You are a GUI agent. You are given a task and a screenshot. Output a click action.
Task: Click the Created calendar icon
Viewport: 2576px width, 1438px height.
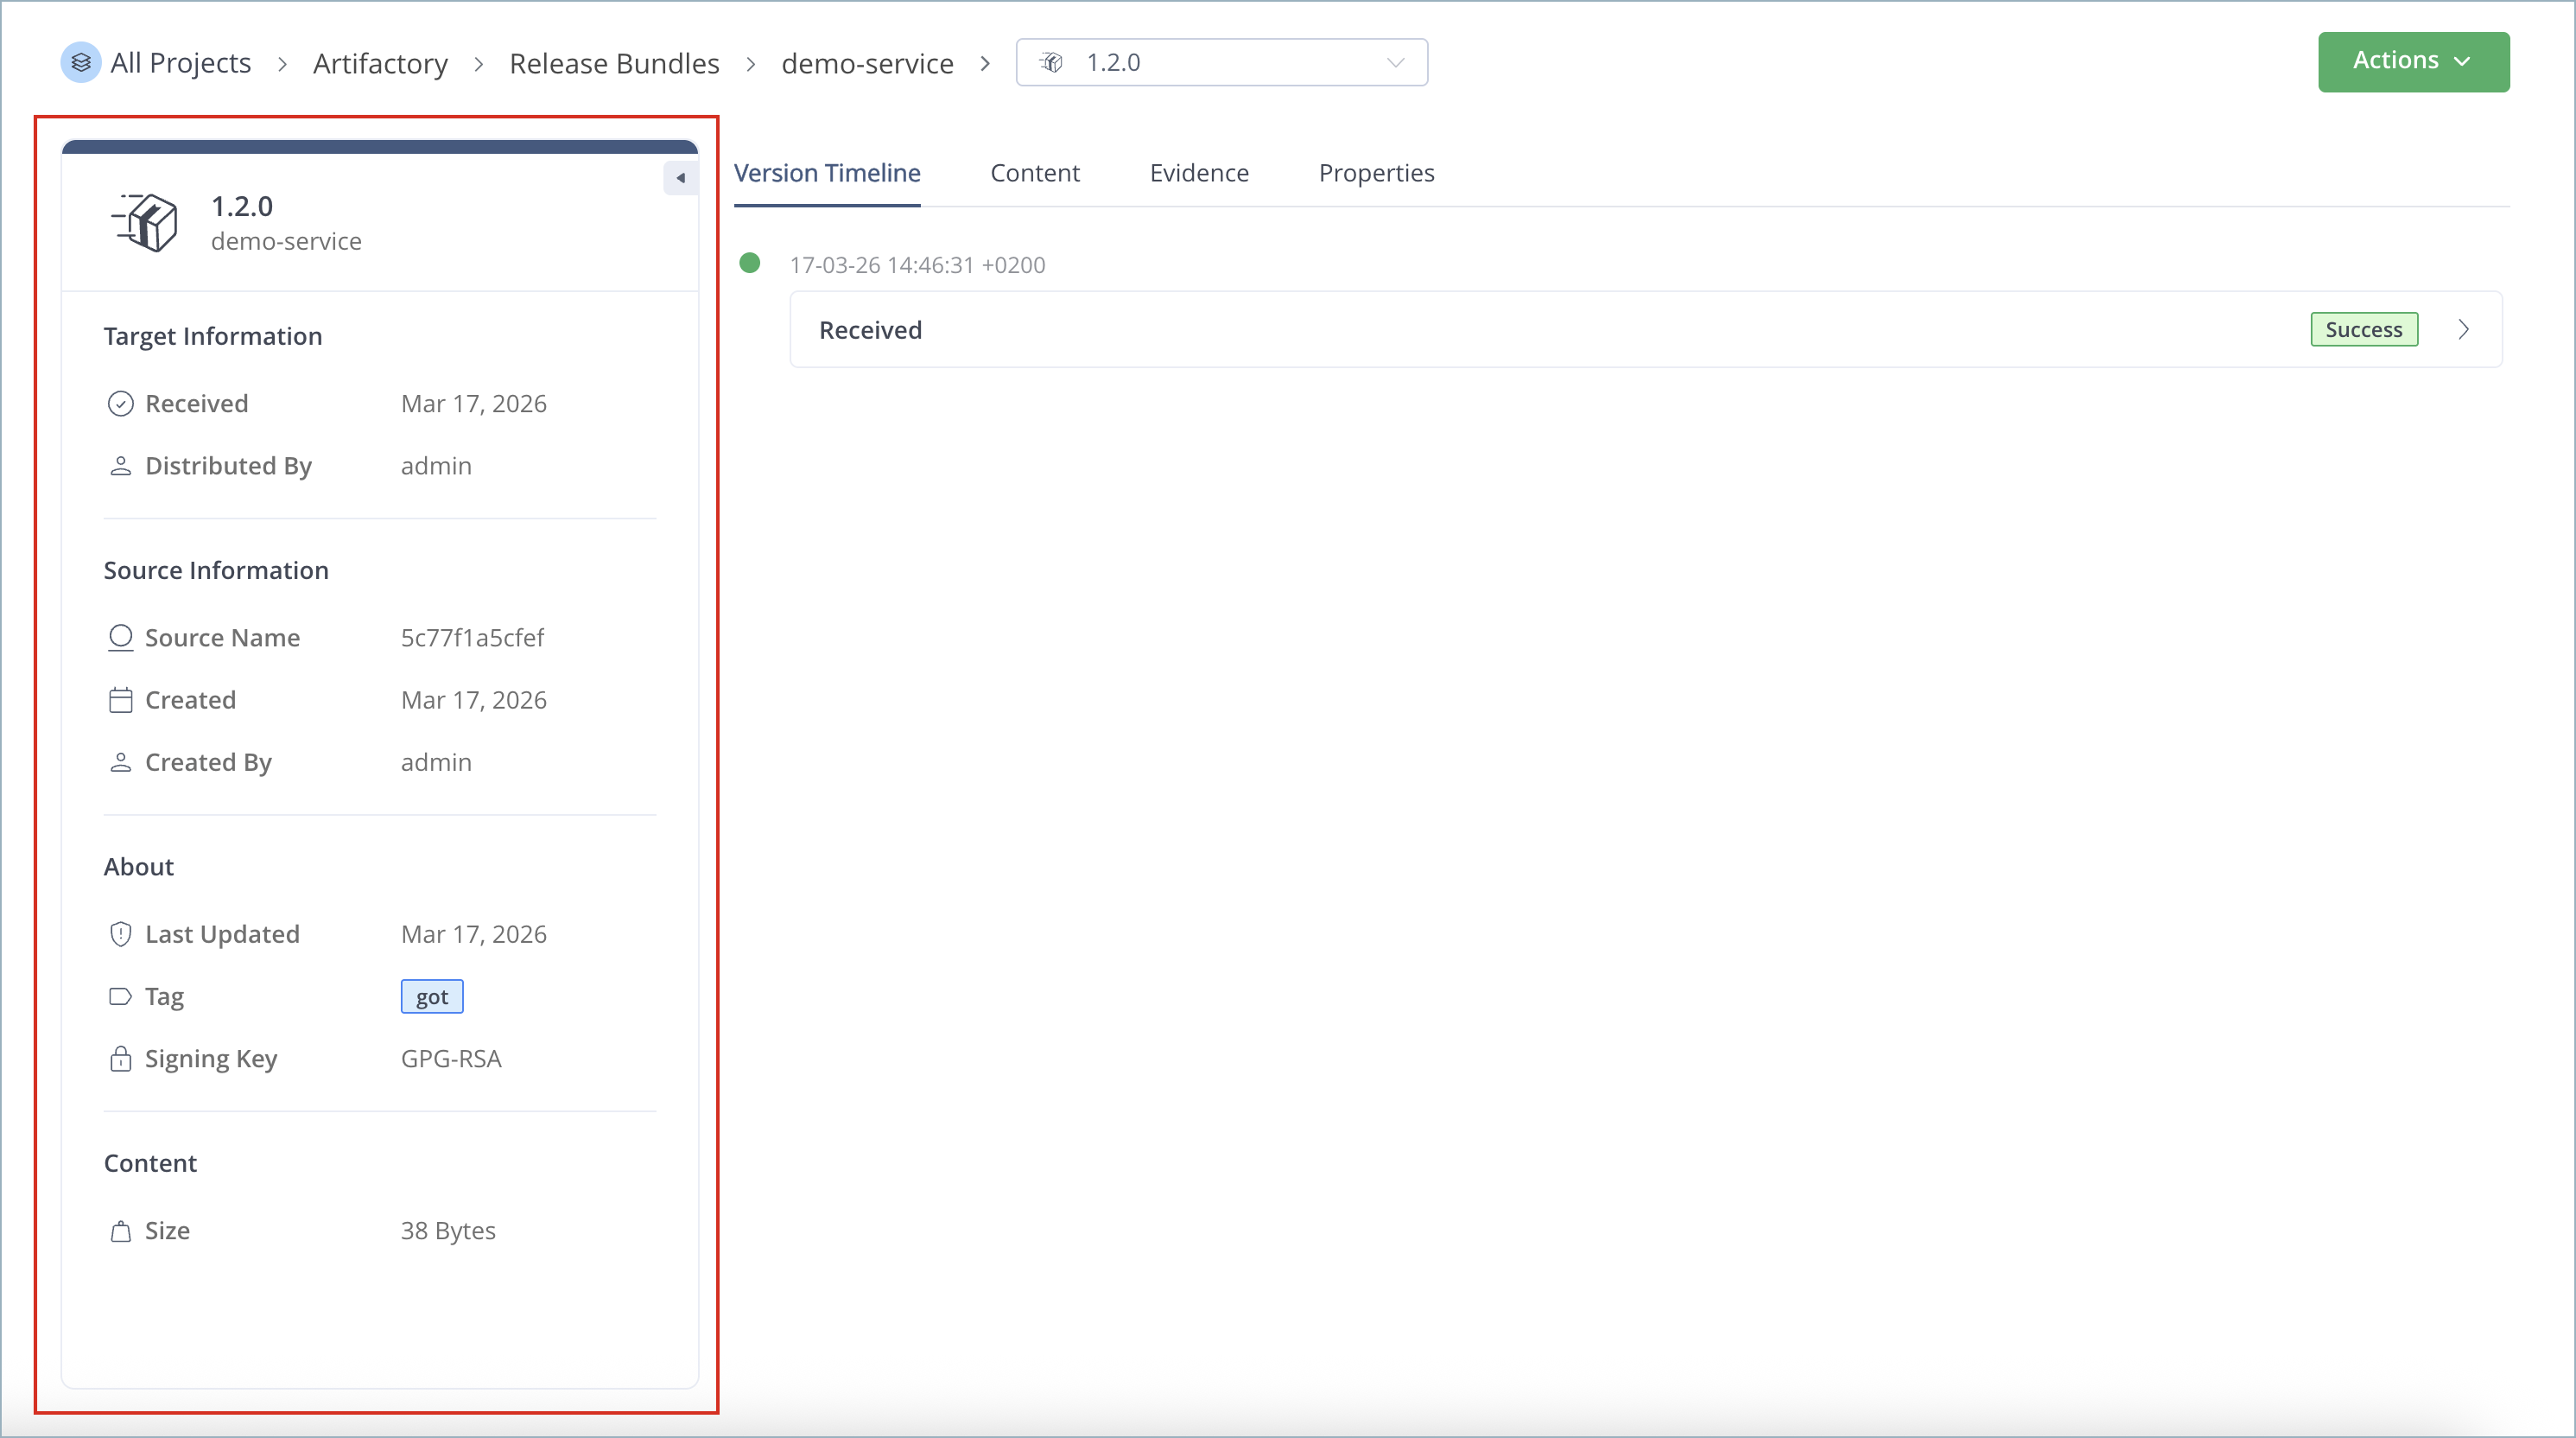[120, 699]
